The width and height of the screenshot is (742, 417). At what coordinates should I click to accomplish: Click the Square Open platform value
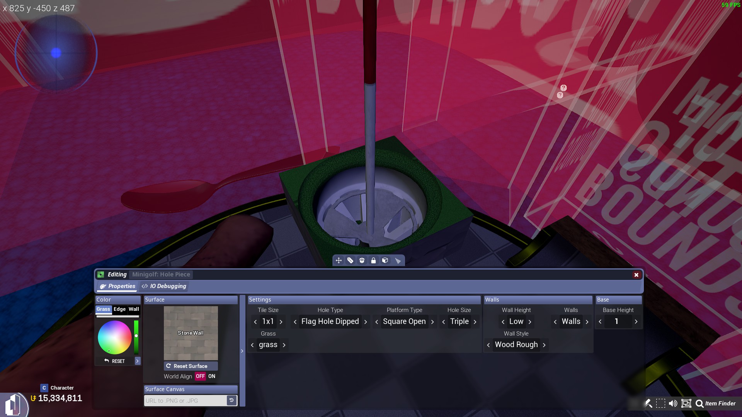pyautogui.click(x=404, y=322)
